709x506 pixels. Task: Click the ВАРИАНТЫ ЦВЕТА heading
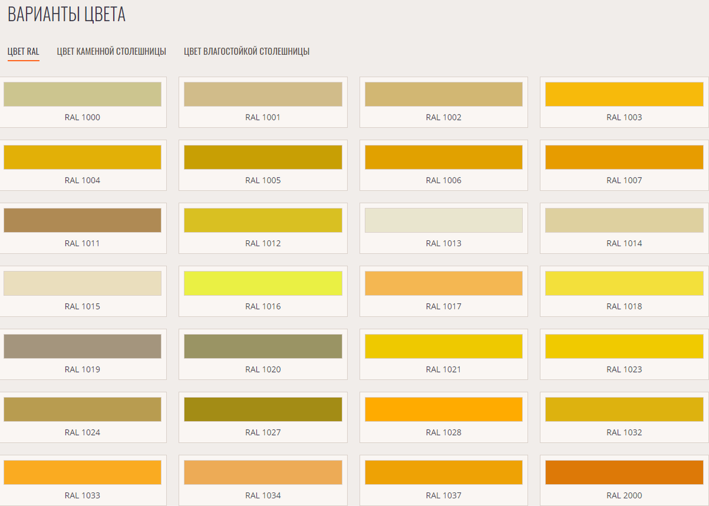tap(67, 15)
